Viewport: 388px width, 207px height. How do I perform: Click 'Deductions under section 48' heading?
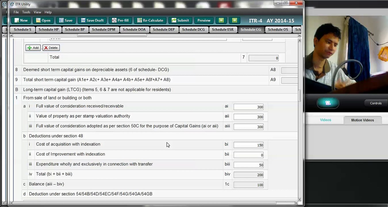(56, 136)
